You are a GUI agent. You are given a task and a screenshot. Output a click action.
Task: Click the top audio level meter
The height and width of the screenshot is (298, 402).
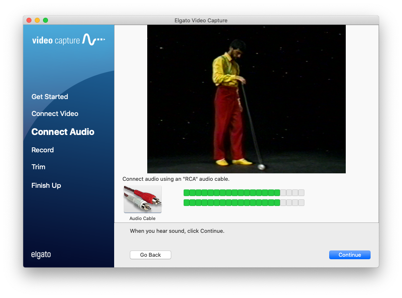coord(244,193)
